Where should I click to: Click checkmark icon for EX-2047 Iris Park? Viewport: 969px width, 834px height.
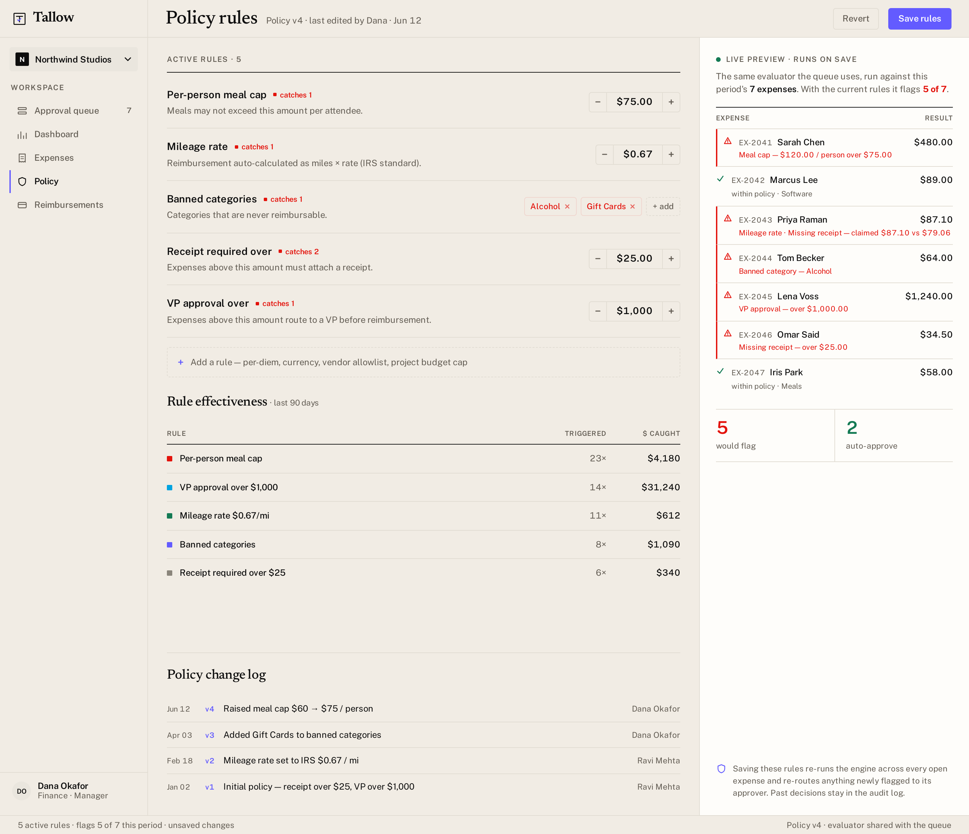point(720,371)
